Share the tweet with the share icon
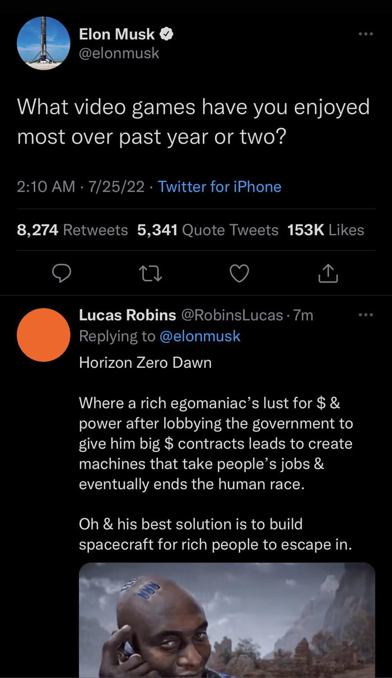 328,273
